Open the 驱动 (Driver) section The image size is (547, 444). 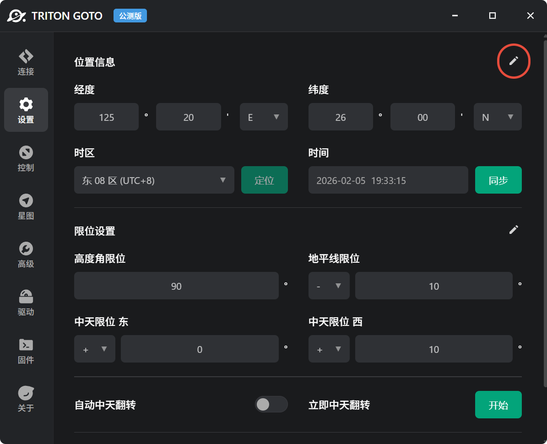point(26,303)
